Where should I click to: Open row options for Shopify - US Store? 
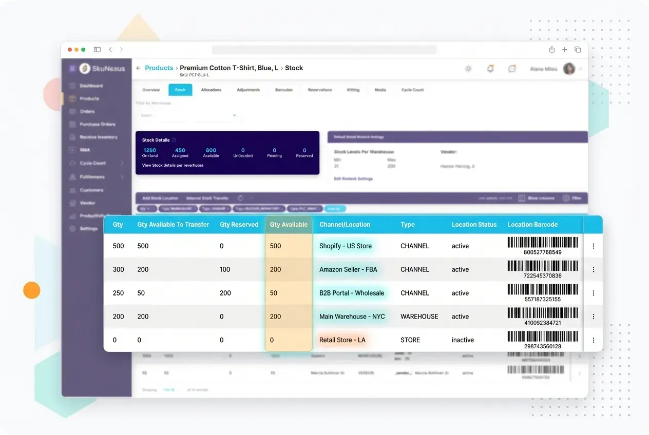click(594, 246)
